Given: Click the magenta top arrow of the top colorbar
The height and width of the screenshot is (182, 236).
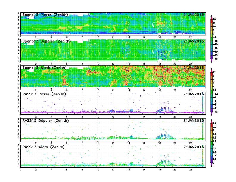Looking at the screenshot, I should [212, 17].
